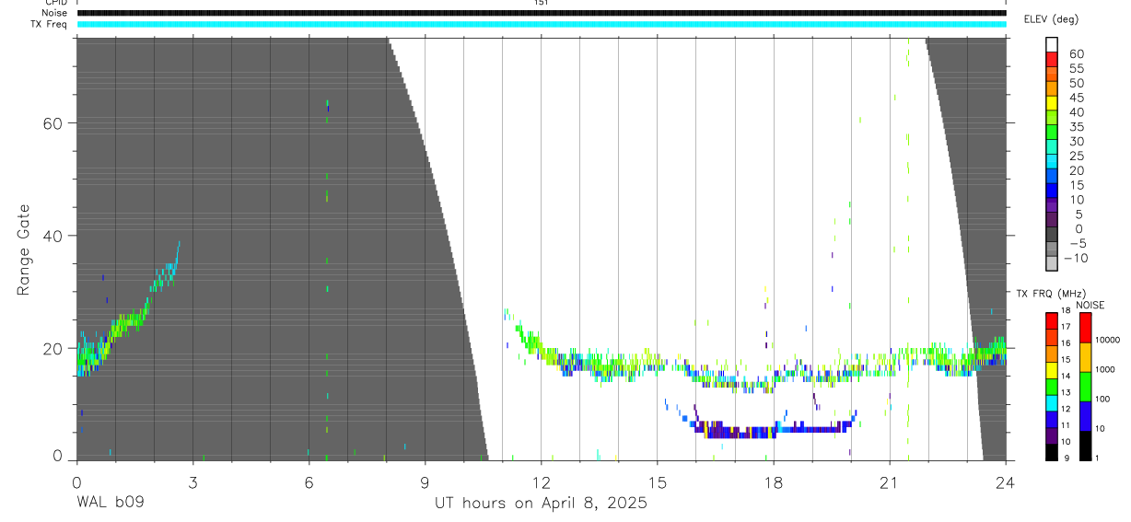The width and height of the screenshot is (1131, 522).
Task: Click the '12' tick on the UT hours axis
Action: coord(541,481)
